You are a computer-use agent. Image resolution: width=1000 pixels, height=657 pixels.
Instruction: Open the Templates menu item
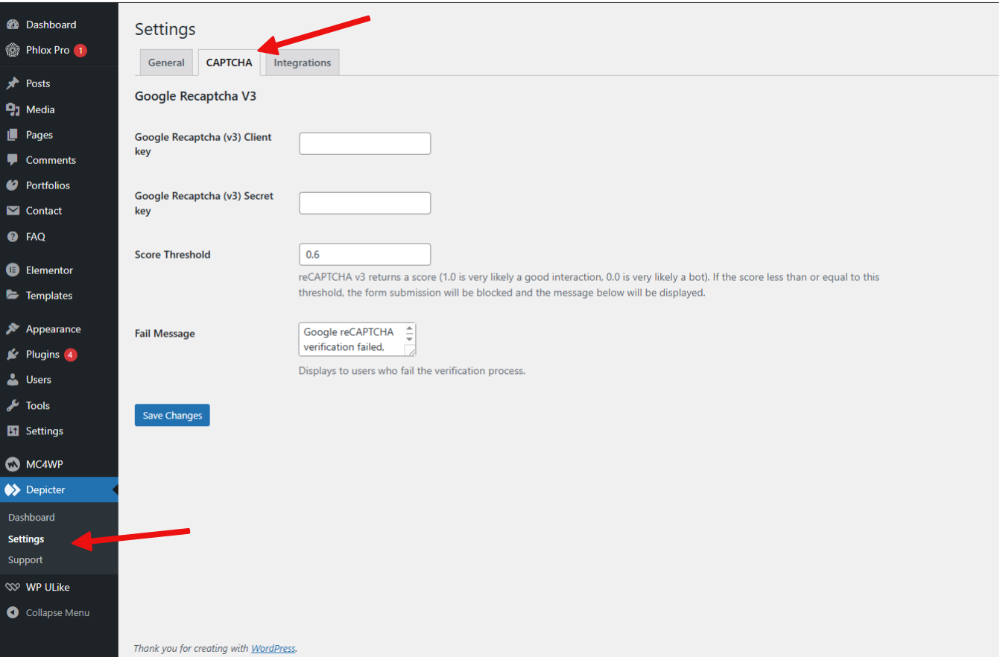49,296
